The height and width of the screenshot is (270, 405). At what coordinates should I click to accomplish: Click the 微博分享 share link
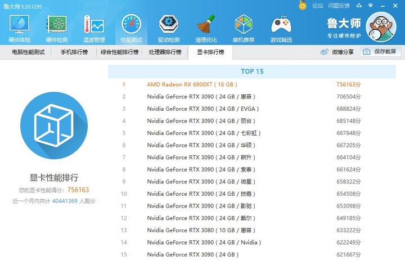343,52
